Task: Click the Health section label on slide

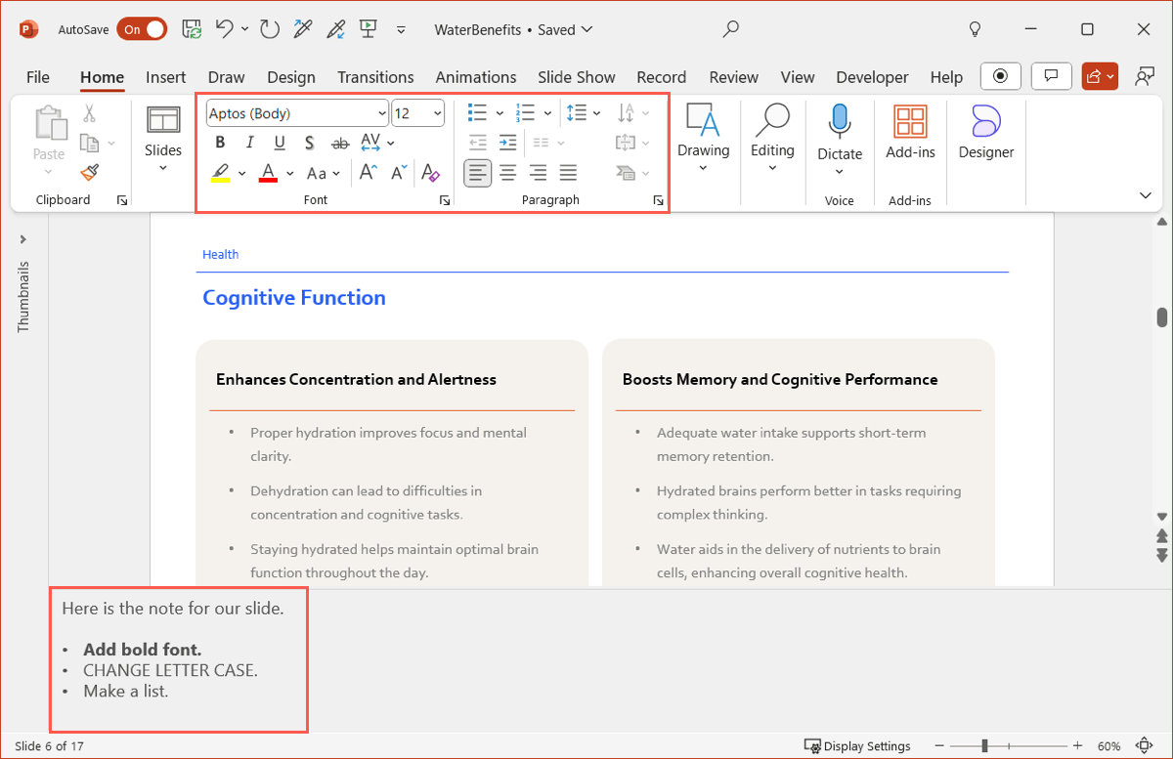Action: click(221, 254)
